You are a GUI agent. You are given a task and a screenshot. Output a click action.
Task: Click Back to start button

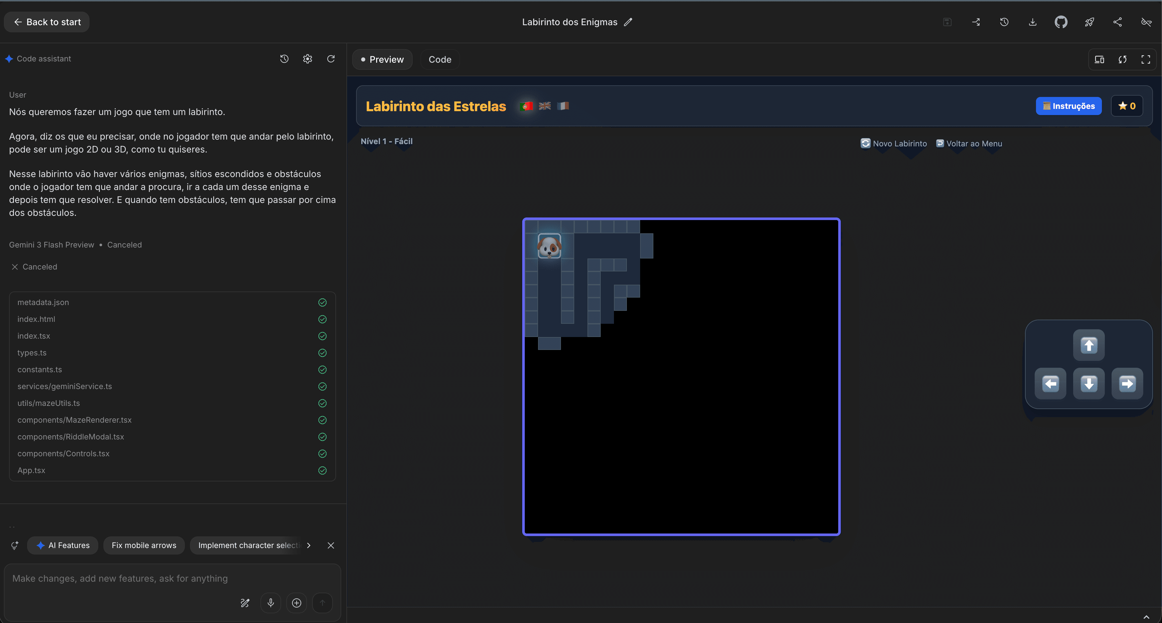(x=47, y=22)
